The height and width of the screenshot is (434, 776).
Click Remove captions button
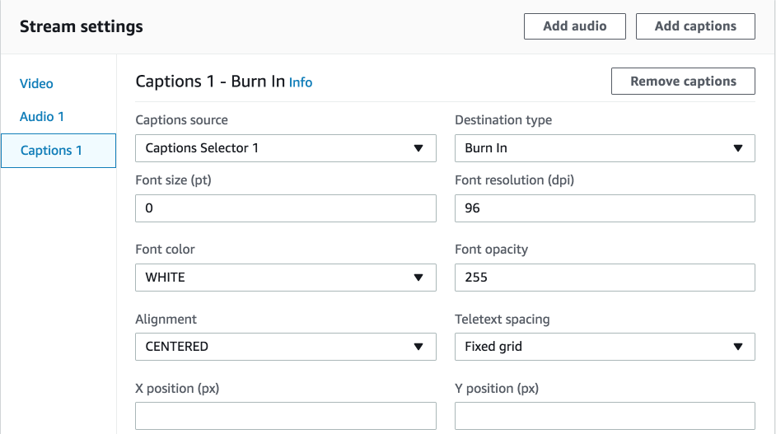point(683,82)
